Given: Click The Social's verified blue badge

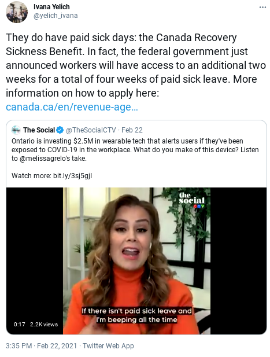Looking at the screenshot, I should (x=60, y=130).
